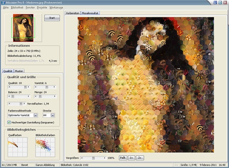This screenshot has height=168, width=229.
Task: Maximize the Mosaizer Pro window
Action: tap(220, 2)
